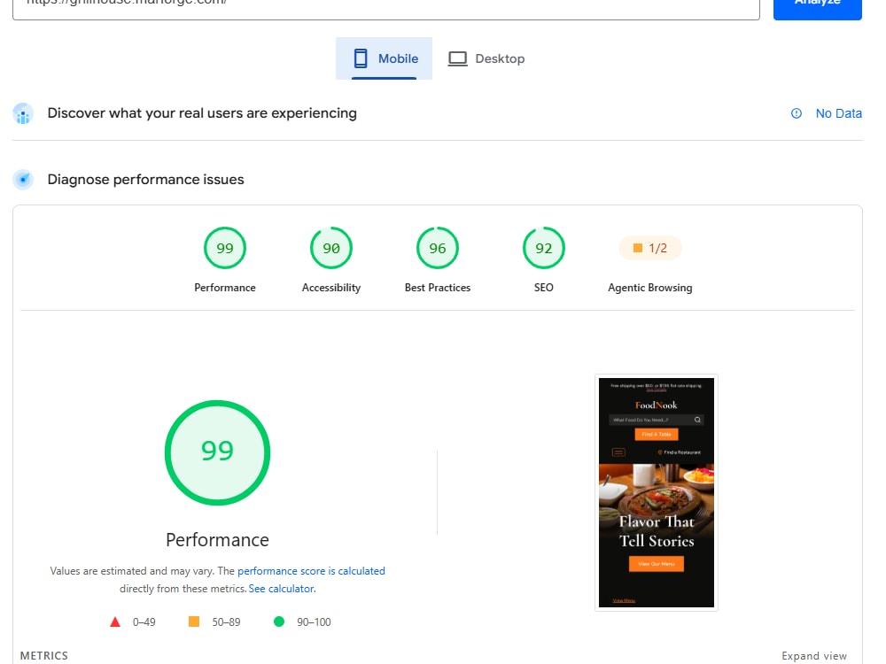Screen dimensions: 886x664
Task: Click the SEO label
Action: pyautogui.click(x=544, y=288)
